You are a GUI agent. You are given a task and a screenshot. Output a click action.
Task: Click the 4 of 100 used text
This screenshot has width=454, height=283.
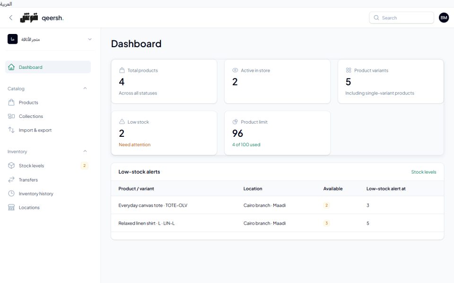click(246, 144)
